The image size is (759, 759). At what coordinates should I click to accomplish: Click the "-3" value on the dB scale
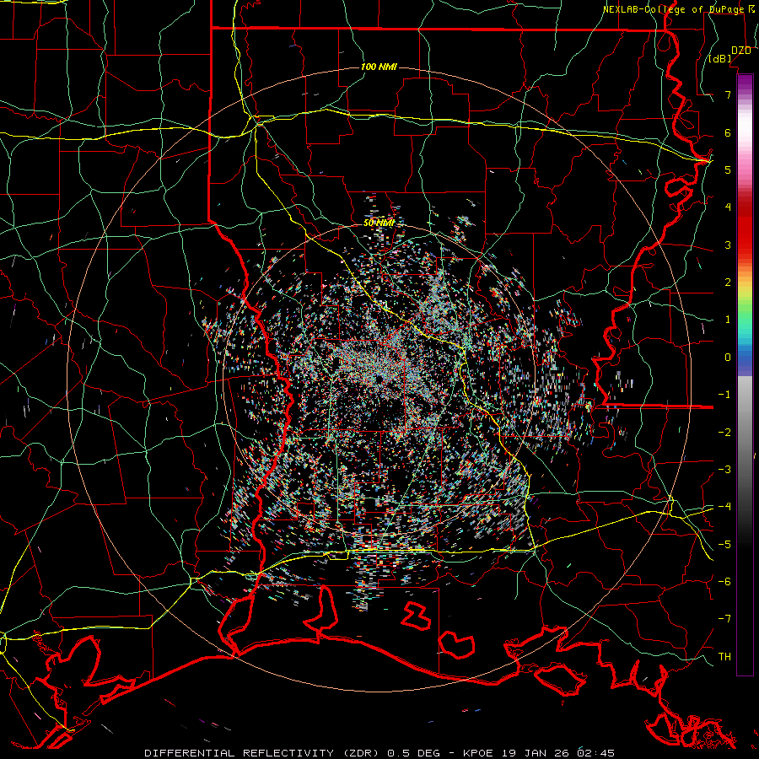pos(724,470)
